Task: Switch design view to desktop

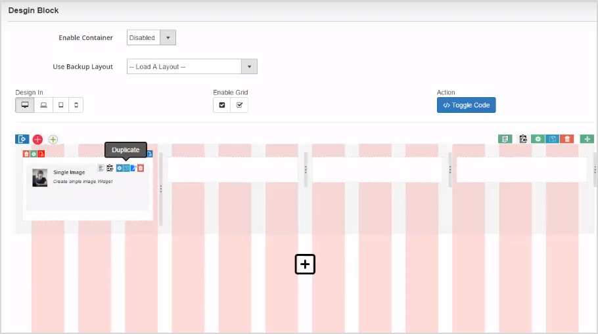Action: click(x=25, y=105)
